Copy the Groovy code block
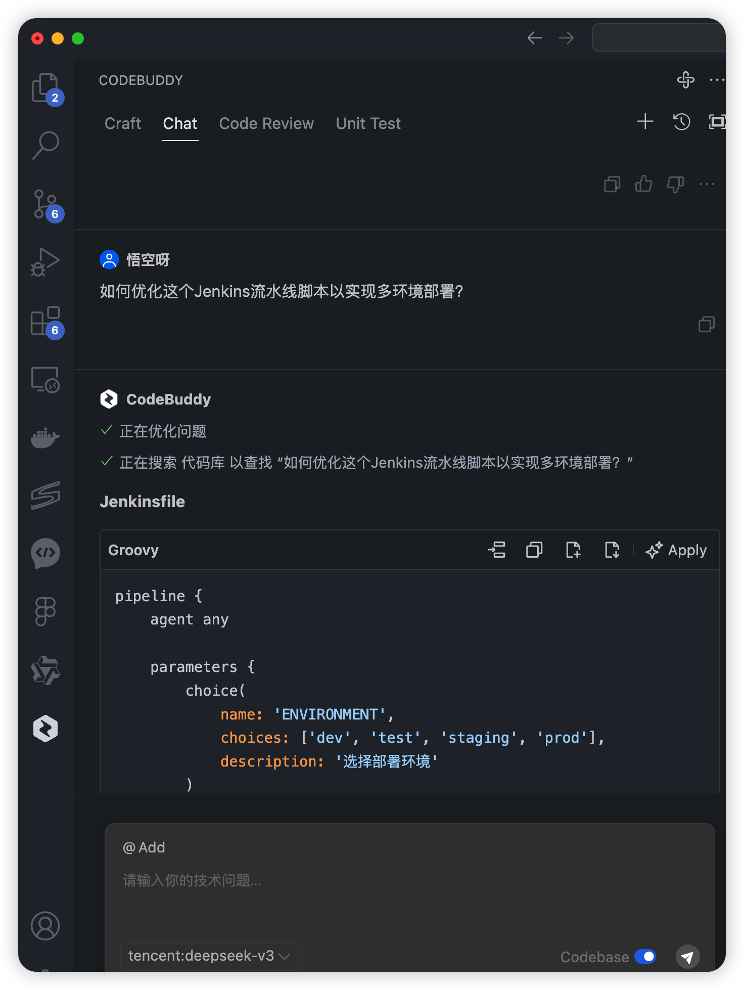The width and height of the screenshot is (744, 990). coord(534,550)
